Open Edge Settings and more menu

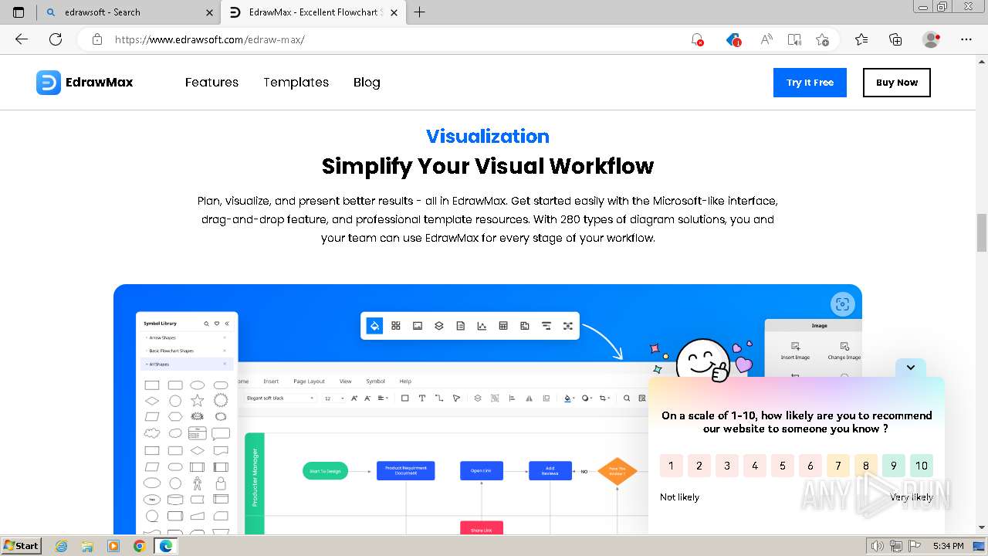966,39
